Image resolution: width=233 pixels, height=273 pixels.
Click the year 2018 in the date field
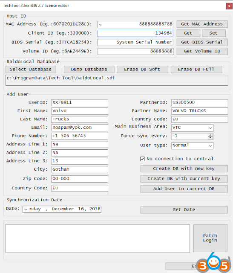(x=95, y=209)
